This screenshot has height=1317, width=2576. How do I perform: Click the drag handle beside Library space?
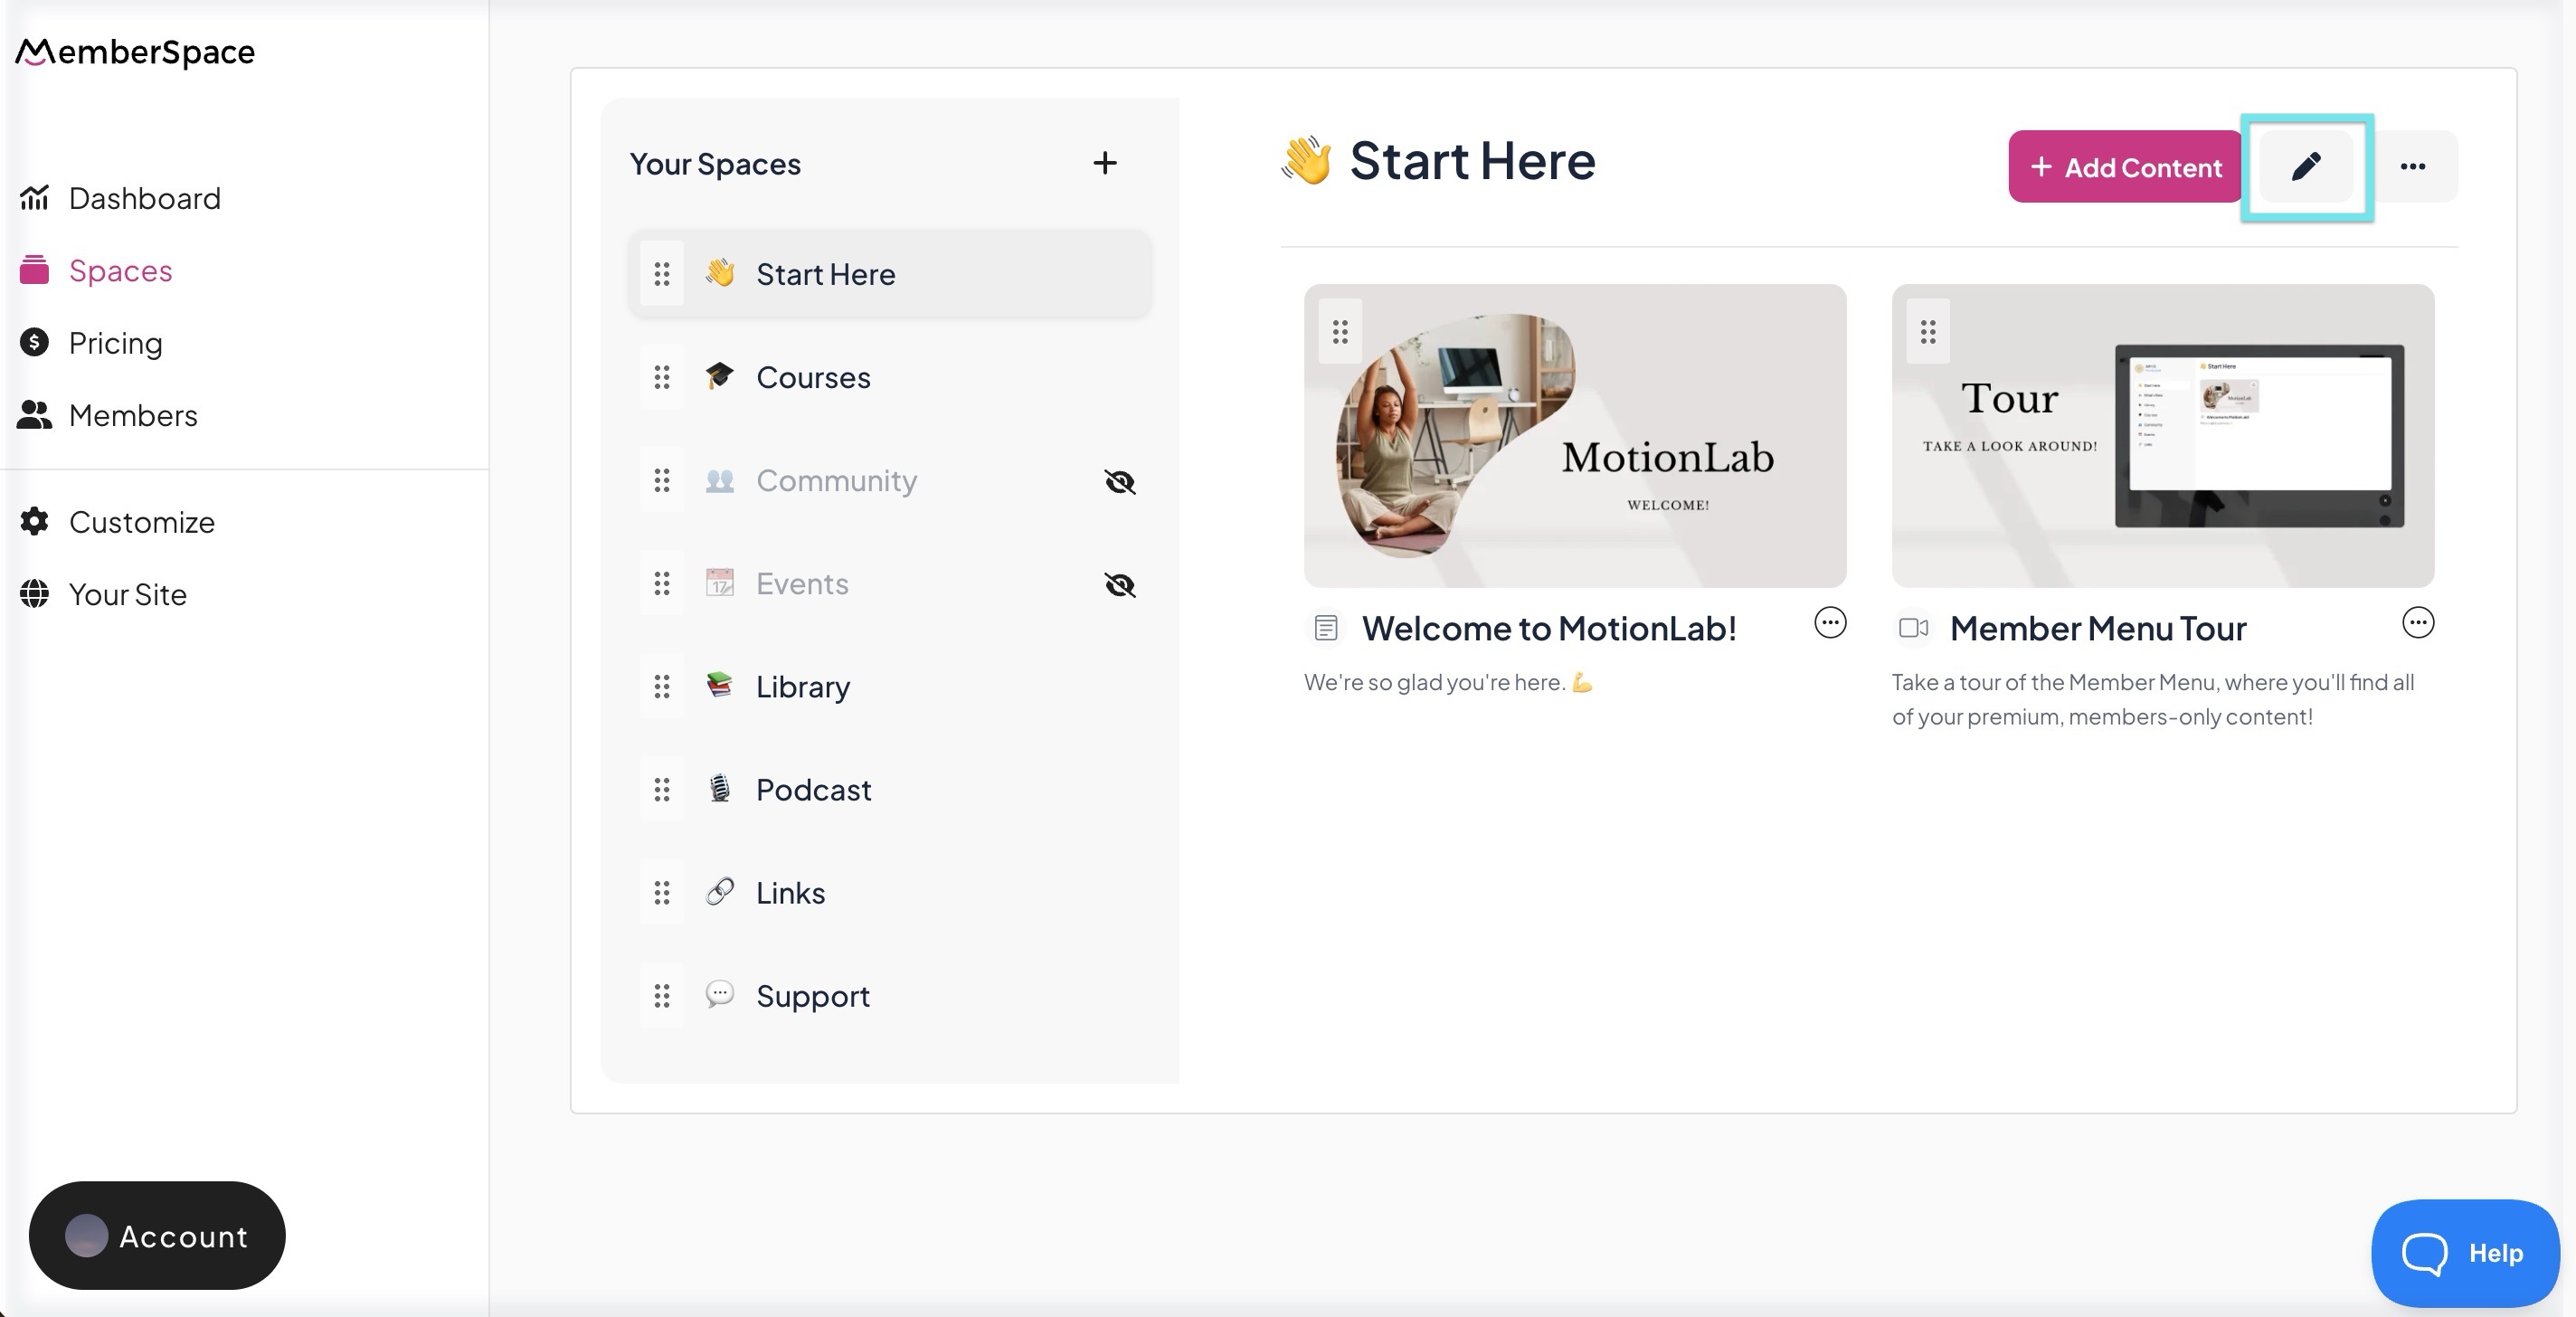[661, 686]
